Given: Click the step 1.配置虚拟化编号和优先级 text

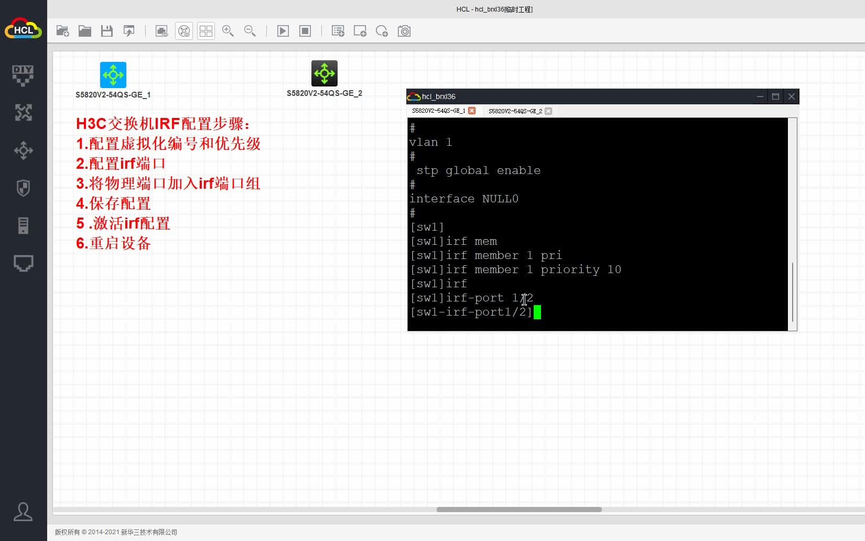Looking at the screenshot, I should pos(168,144).
